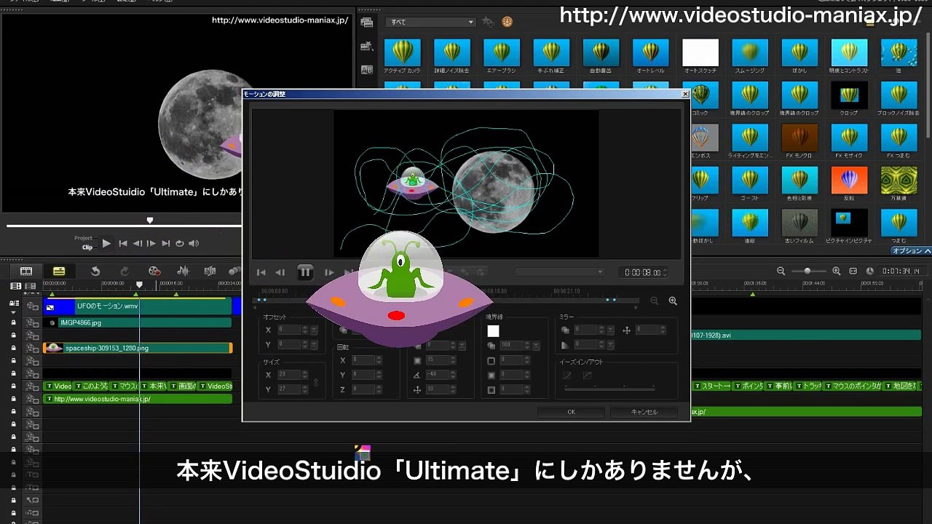Enable the ease out button
Viewport: 932px width, 524px height.
(x=587, y=376)
